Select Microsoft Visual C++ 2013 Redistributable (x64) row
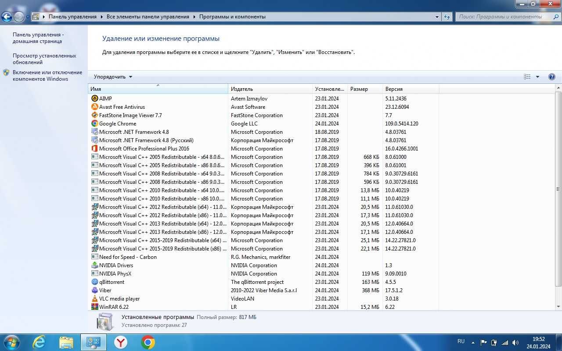This screenshot has height=351, width=562. click(263, 224)
